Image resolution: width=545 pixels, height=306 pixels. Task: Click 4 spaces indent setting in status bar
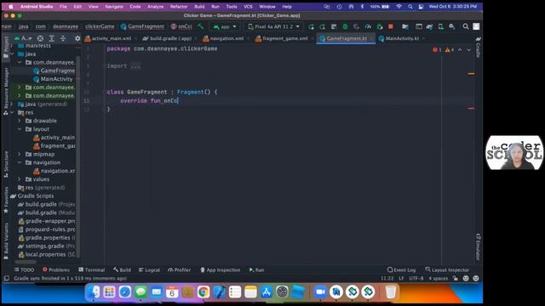(439, 278)
